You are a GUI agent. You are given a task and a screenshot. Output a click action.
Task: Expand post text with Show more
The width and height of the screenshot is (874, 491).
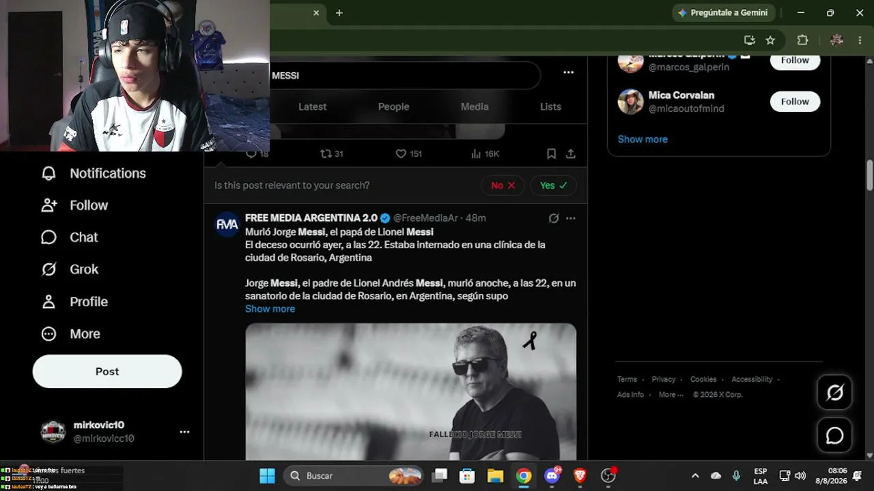pos(270,309)
